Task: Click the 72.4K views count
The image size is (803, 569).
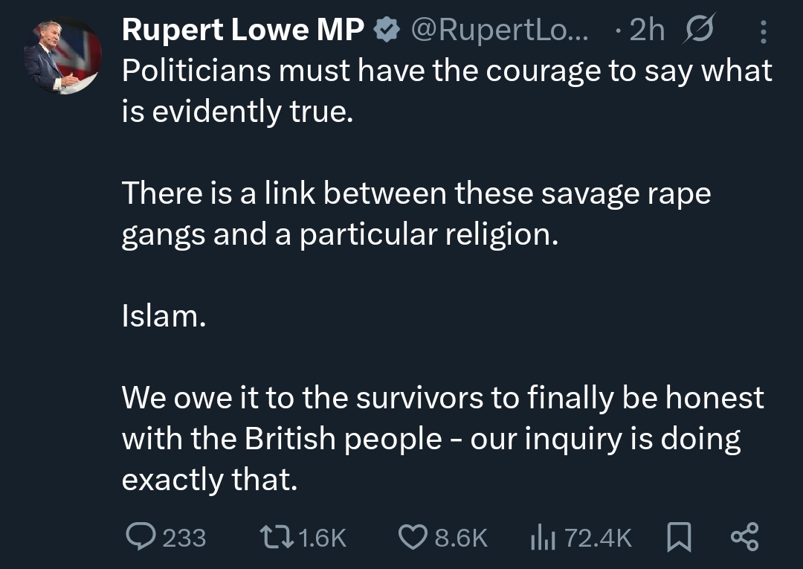Action: click(598, 537)
